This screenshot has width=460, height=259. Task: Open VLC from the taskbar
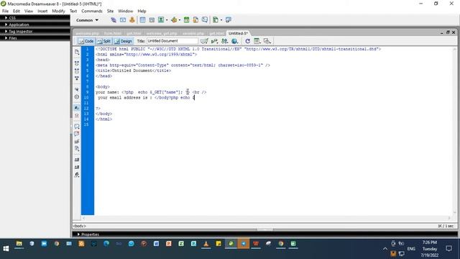[206, 244]
